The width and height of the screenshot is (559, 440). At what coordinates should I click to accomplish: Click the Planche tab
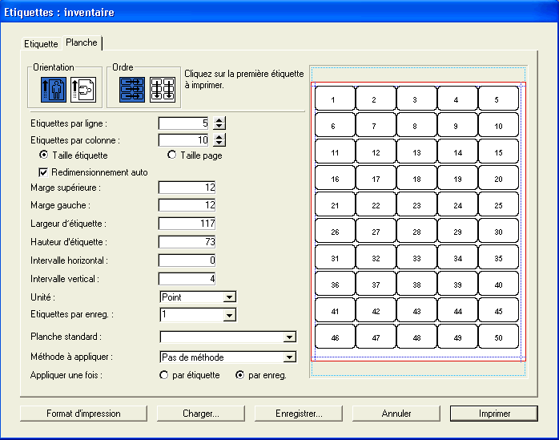pyautogui.click(x=82, y=42)
